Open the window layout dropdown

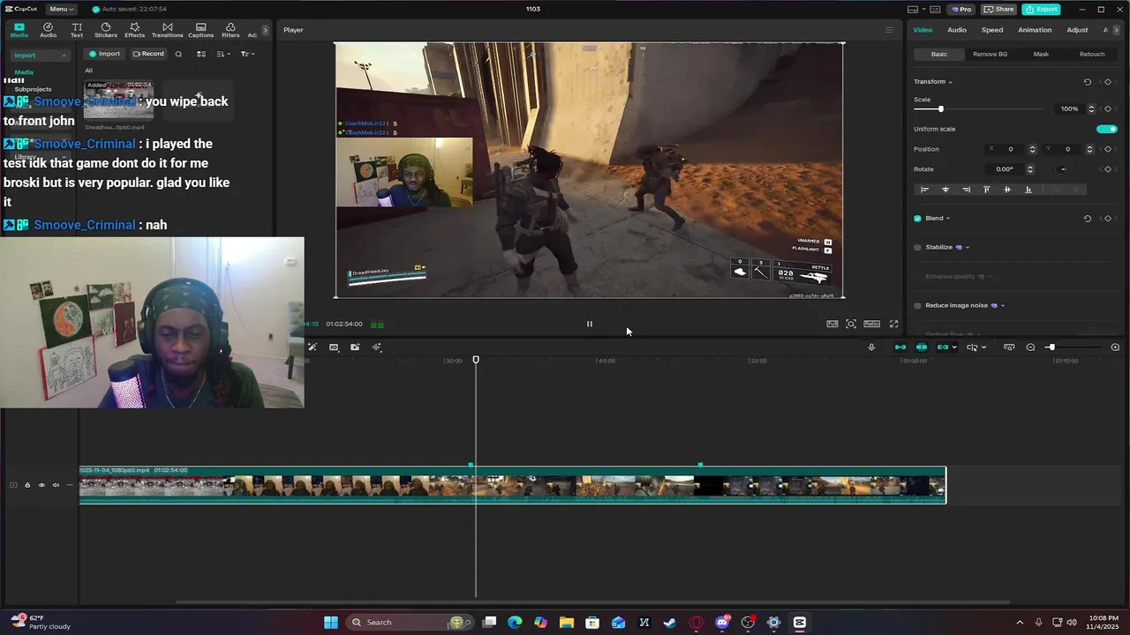[916, 9]
